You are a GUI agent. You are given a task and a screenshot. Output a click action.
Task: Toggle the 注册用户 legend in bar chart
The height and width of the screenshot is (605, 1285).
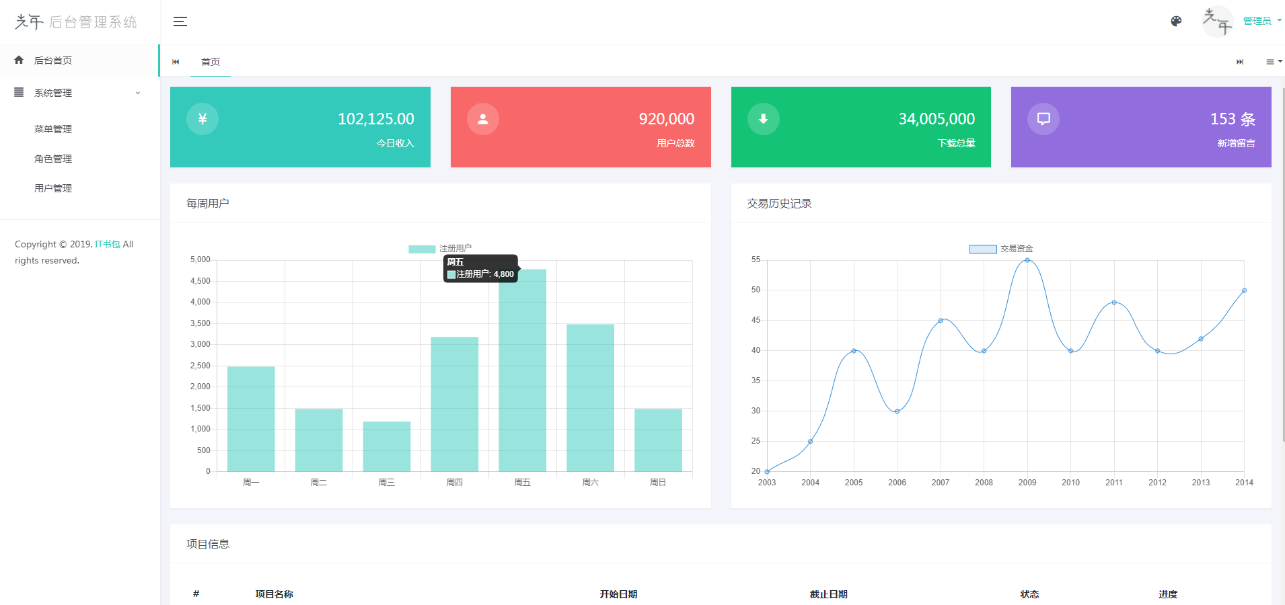click(x=440, y=249)
